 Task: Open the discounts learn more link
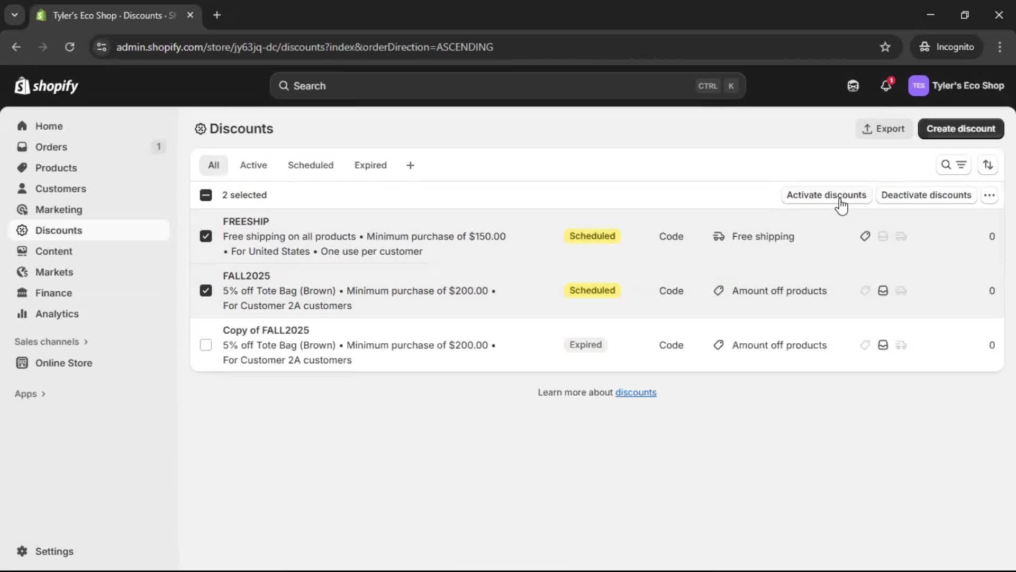click(636, 392)
